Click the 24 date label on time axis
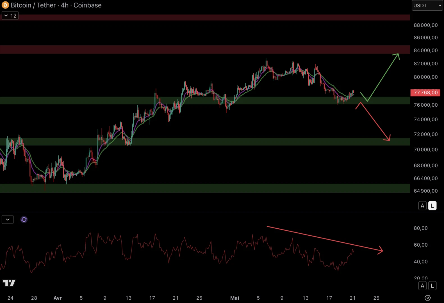This screenshot has width=444, height=303. click(10, 298)
